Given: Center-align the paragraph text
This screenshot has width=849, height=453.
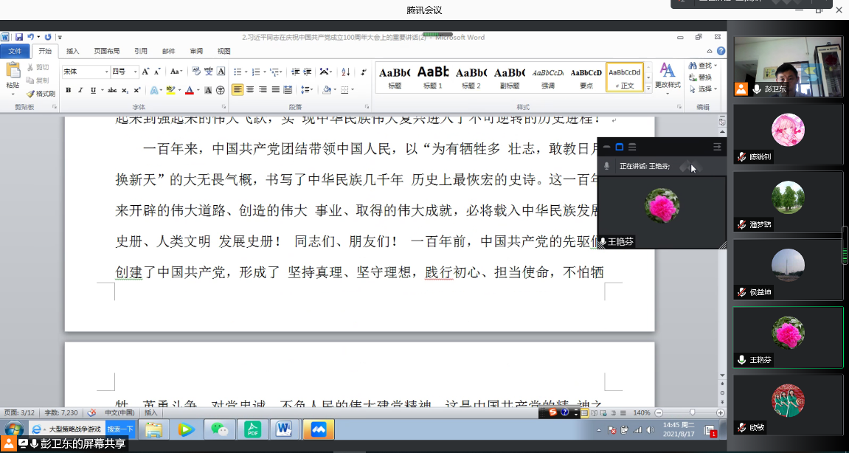Looking at the screenshot, I should point(250,90).
